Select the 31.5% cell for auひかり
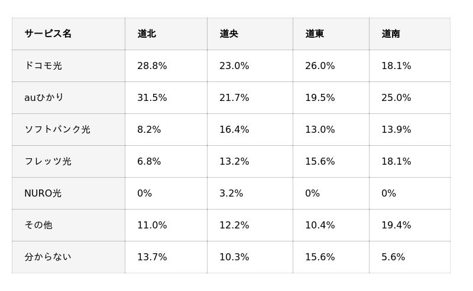This screenshot has height=291, width=473. point(152,97)
